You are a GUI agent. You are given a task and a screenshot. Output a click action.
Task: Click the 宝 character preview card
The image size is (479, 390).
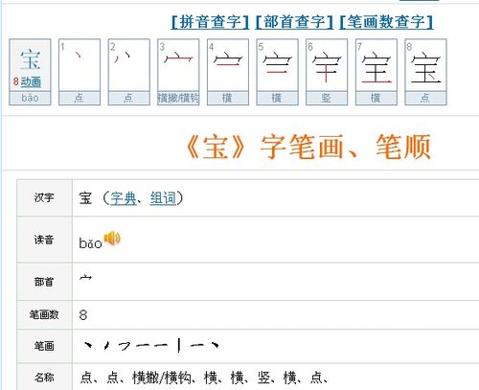[30, 72]
